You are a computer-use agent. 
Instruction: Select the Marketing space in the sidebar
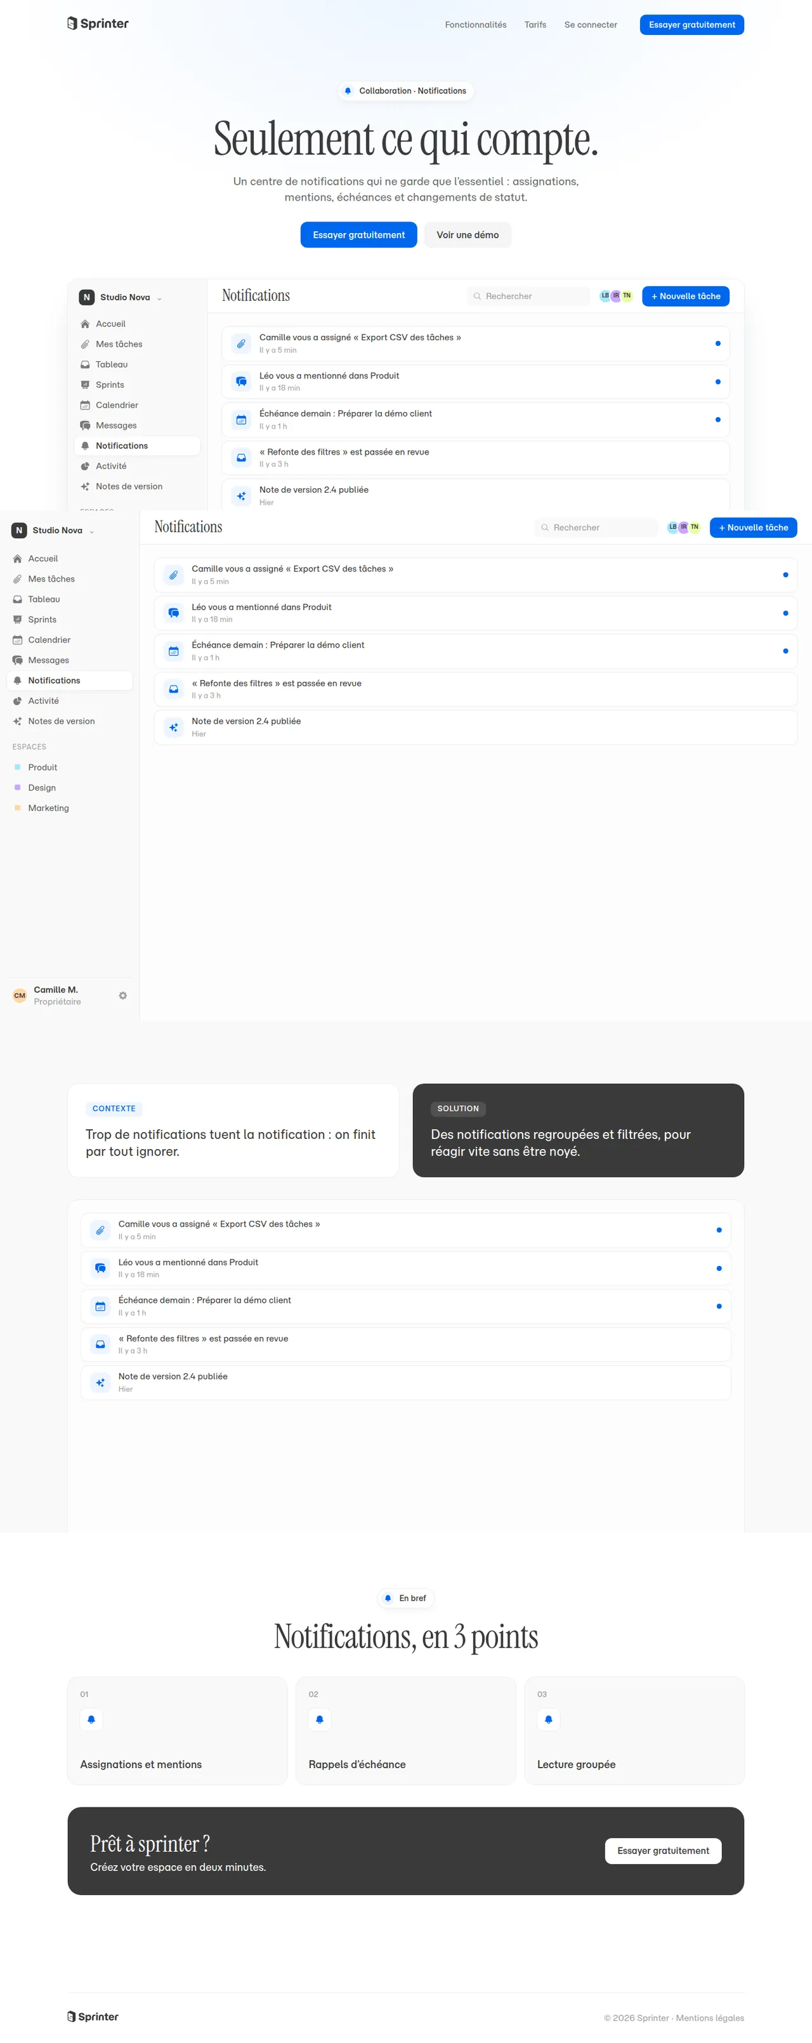pos(70,808)
